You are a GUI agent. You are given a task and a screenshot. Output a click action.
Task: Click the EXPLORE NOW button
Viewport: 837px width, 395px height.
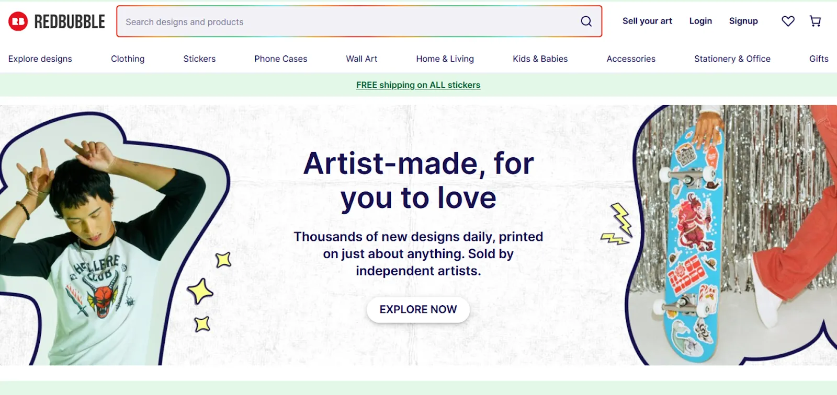tap(417, 309)
